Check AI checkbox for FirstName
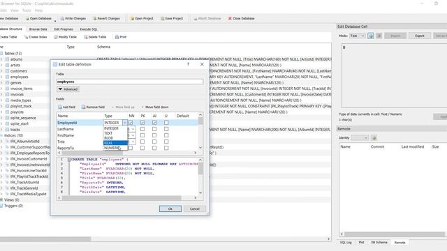The height and width of the screenshot is (251, 447). pos(154,135)
